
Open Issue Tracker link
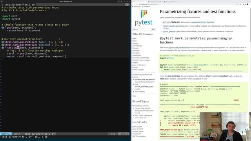[x=137, y=134]
